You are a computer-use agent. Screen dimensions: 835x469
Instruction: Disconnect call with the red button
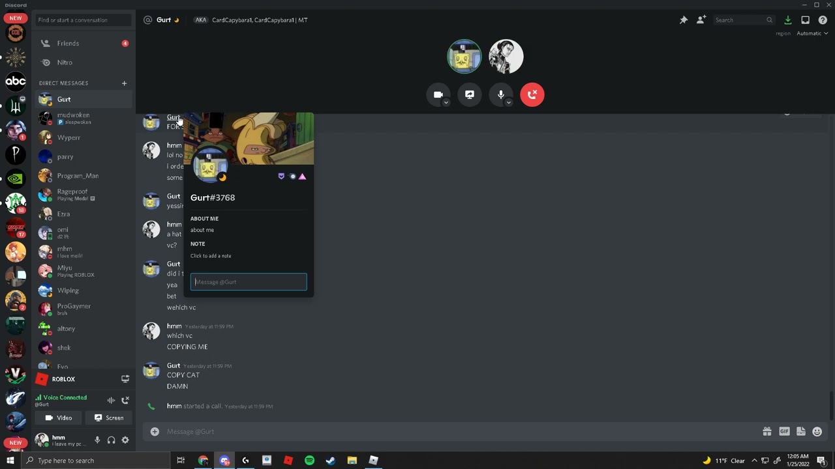[x=532, y=94]
